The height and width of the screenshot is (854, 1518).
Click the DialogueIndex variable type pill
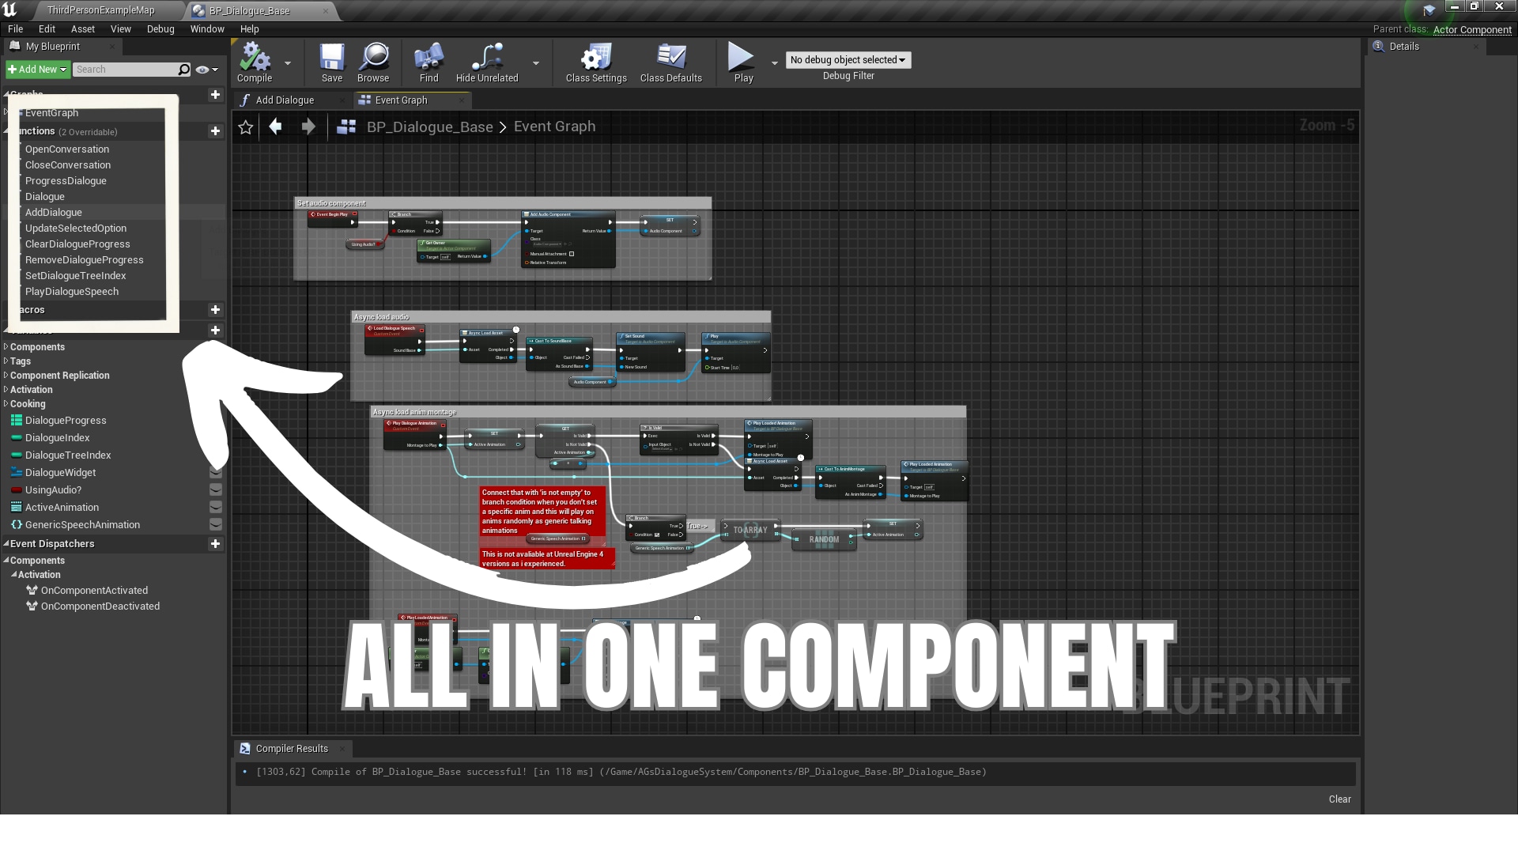point(16,437)
